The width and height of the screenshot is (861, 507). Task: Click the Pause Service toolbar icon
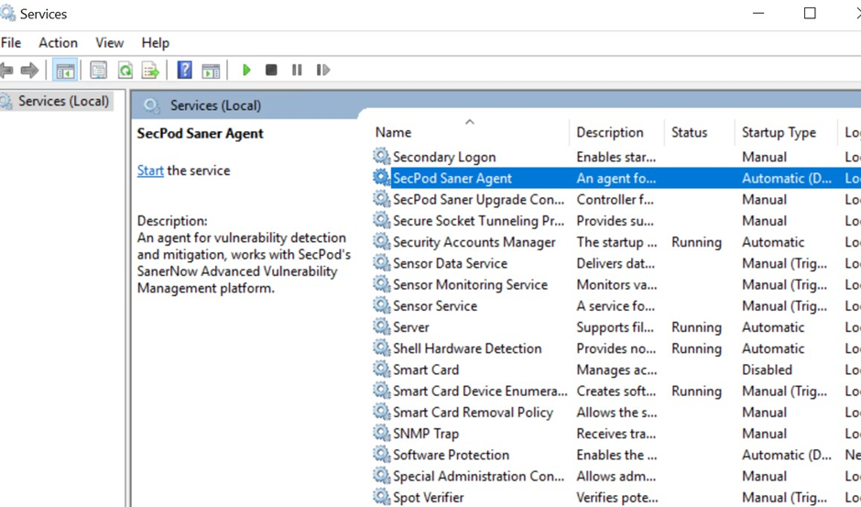coord(297,70)
